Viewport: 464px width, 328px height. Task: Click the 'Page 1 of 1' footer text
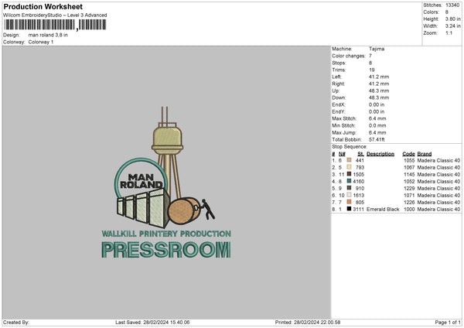(x=448, y=322)
